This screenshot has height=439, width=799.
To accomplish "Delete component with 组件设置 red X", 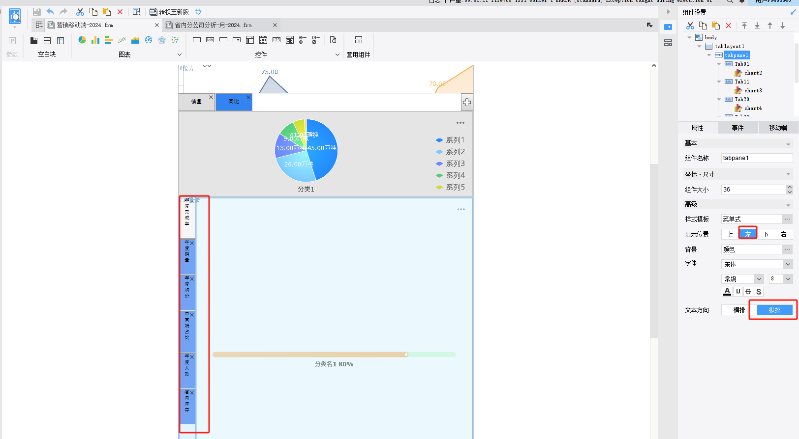I will tap(729, 26).
